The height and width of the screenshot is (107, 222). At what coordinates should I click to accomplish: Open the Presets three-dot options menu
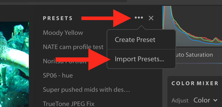pyautogui.click(x=139, y=18)
